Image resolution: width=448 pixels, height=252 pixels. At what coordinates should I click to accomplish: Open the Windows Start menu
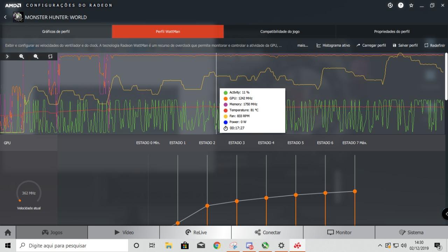point(8,245)
